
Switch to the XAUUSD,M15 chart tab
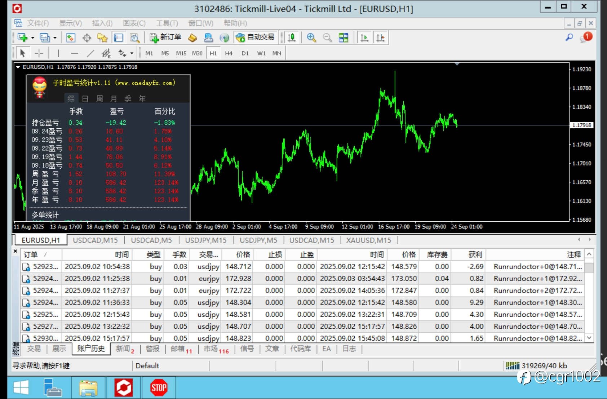click(x=369, y=240)
